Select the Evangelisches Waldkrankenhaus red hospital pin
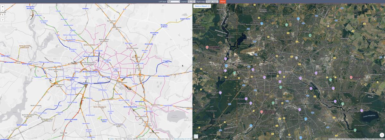The height and width of the screenshot is (140, 385). (x=207, y=47)
